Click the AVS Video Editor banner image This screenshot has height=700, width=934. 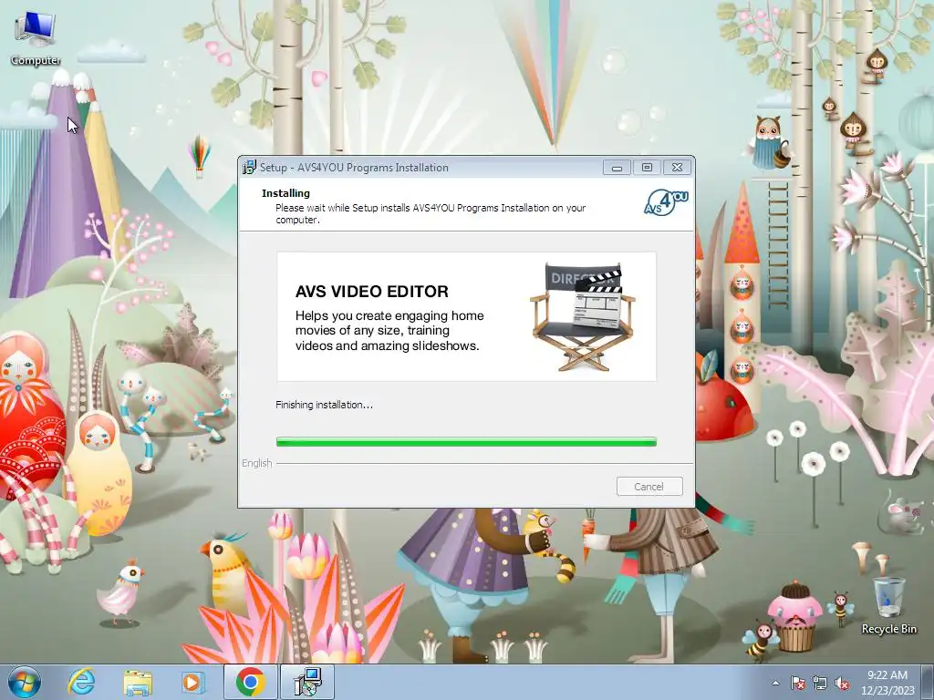click(466, 316)
